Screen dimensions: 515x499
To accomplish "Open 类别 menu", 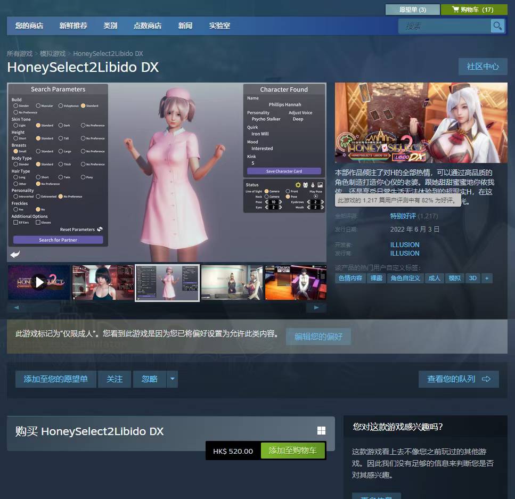I will click(110, 26).
